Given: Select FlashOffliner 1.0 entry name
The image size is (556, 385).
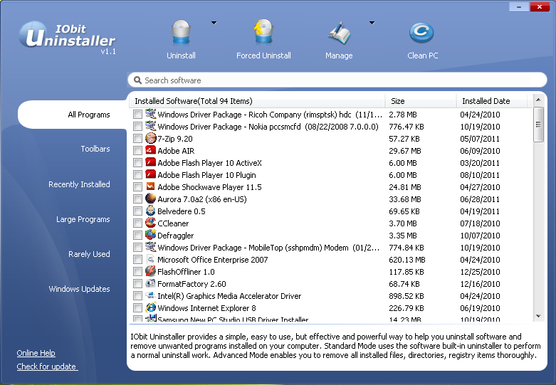Looking at the screenshot, I should (186, 272).
